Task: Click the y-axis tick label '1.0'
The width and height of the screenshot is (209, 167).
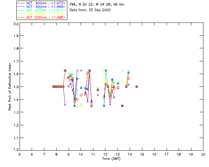Action: 16,150
